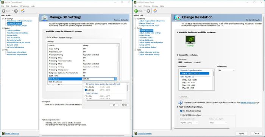Click the Manage 3D Settings header icon
Screen dimensions: 265x137
pyautogui.click(x=45, y=18)
